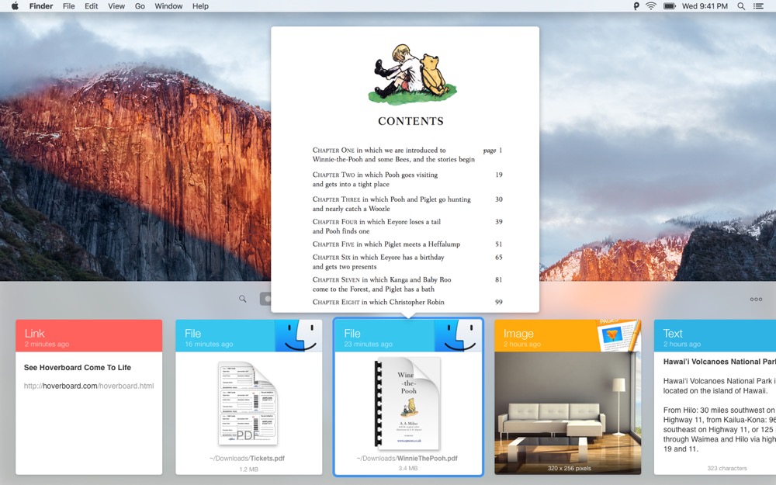This screenshot has width=776, height=485.
Task: Open Spotlight search in menu bar
Action: click(x=741, y=6)
